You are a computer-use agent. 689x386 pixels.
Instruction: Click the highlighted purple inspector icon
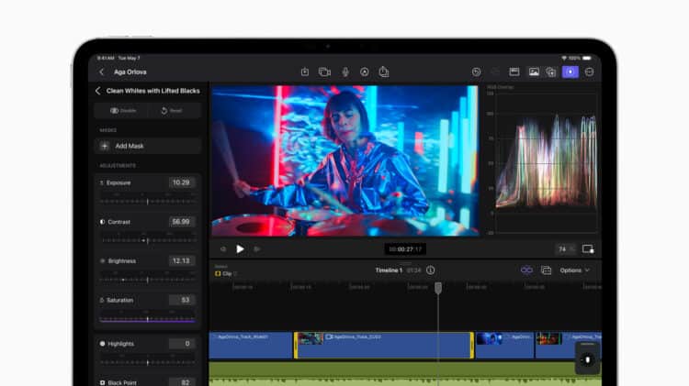click(x=570, y=72)
